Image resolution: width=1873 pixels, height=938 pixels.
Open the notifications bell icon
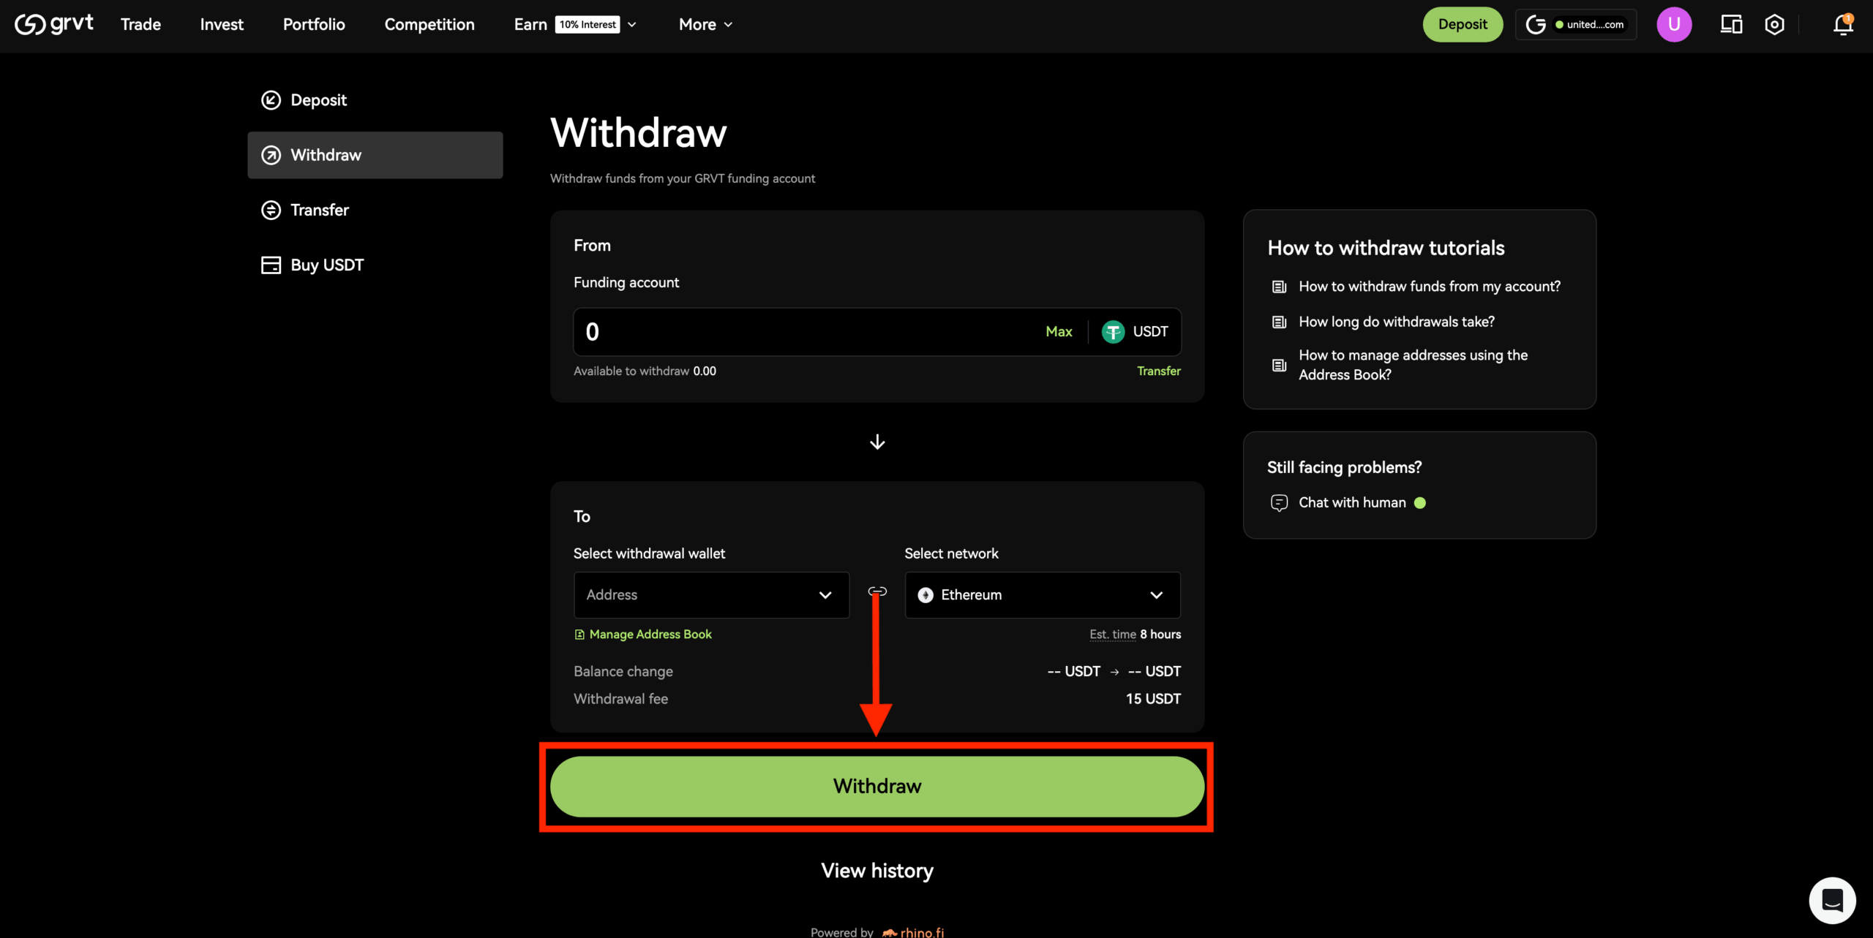pyautogui.click(x=1842, y=25)
